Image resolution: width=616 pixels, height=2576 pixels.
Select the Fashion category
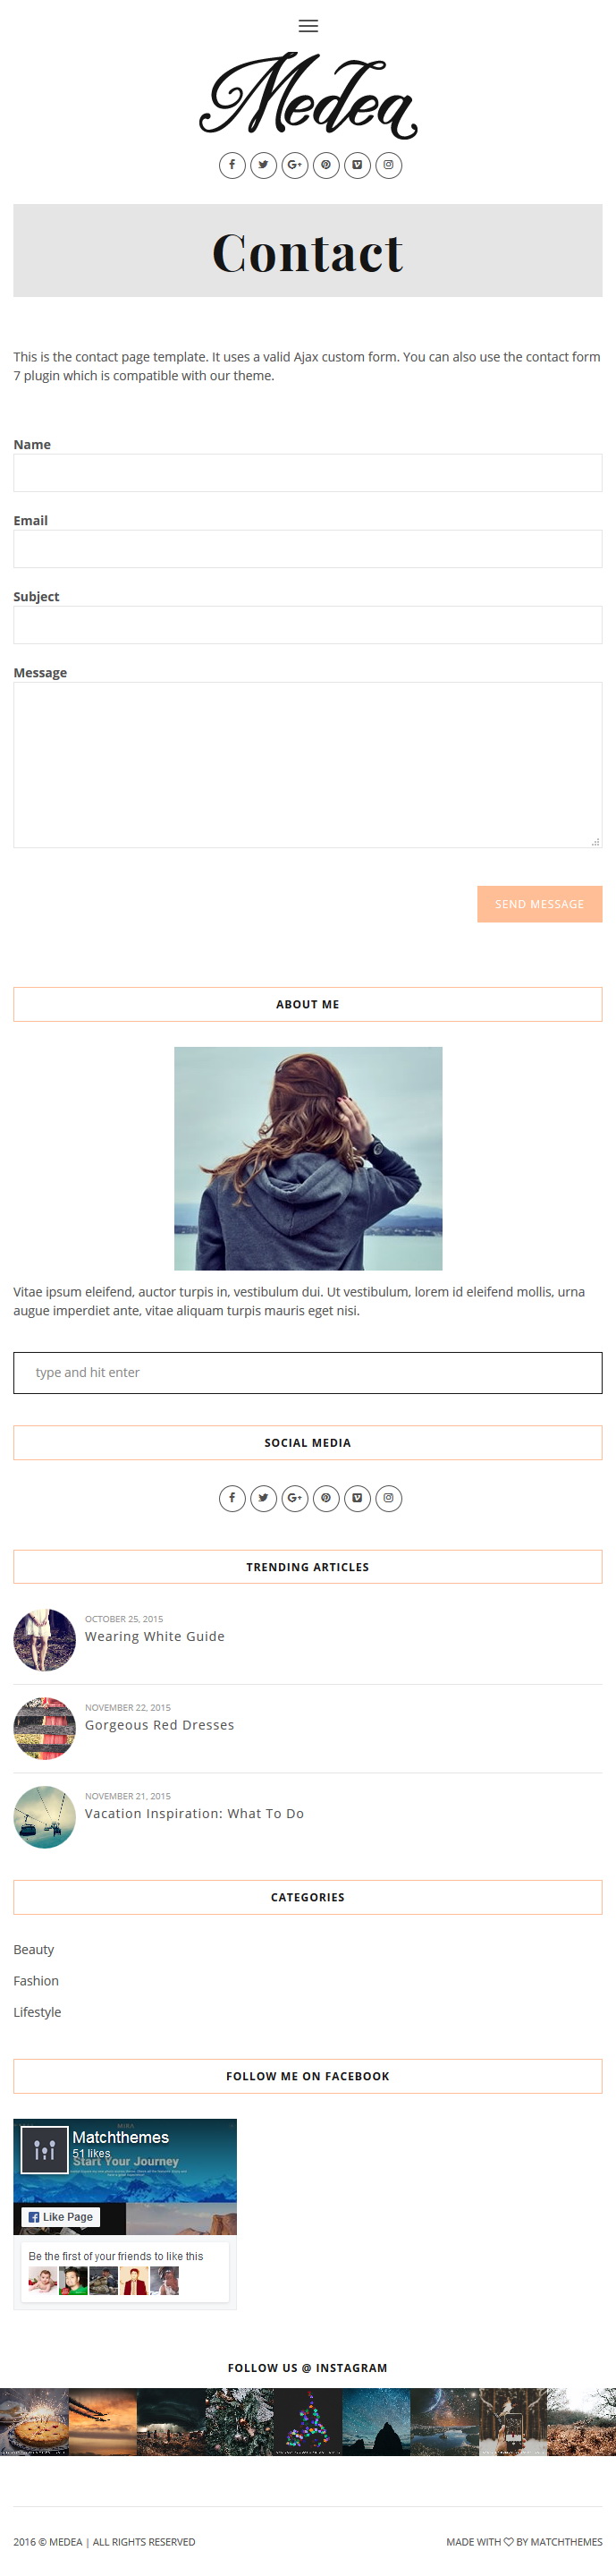(x=36, y=1980)
